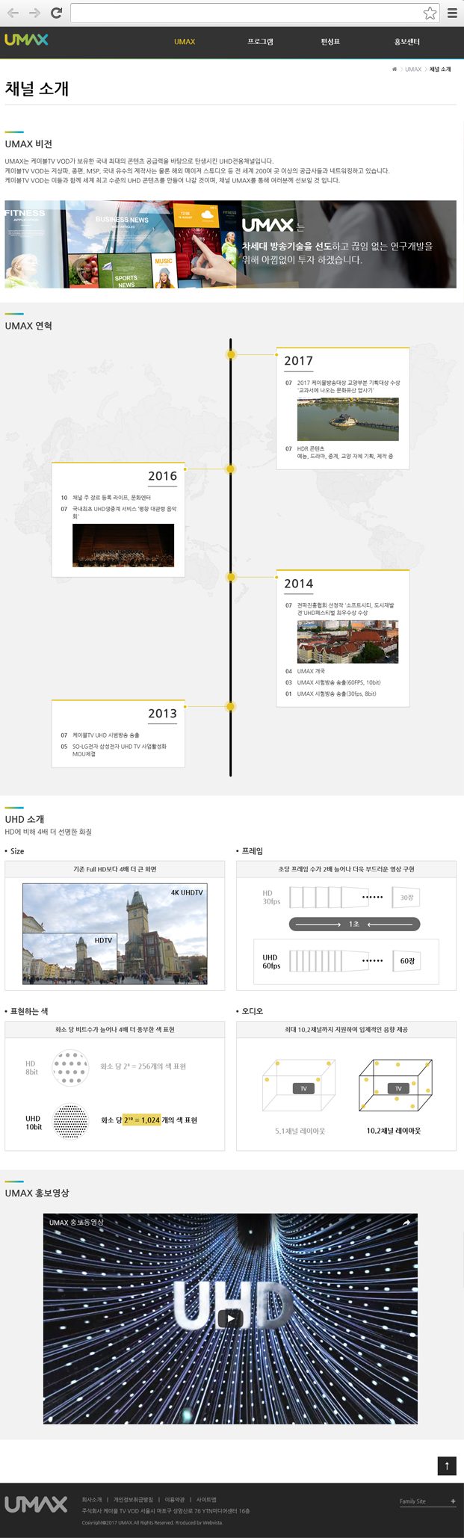Select the 2017 timeline marker dot
This screenshot has height=1538, width=464.
pyautogui.click(x=231, y=354)
